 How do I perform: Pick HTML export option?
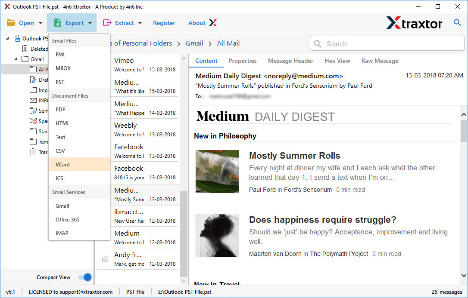tap(79, 123)
